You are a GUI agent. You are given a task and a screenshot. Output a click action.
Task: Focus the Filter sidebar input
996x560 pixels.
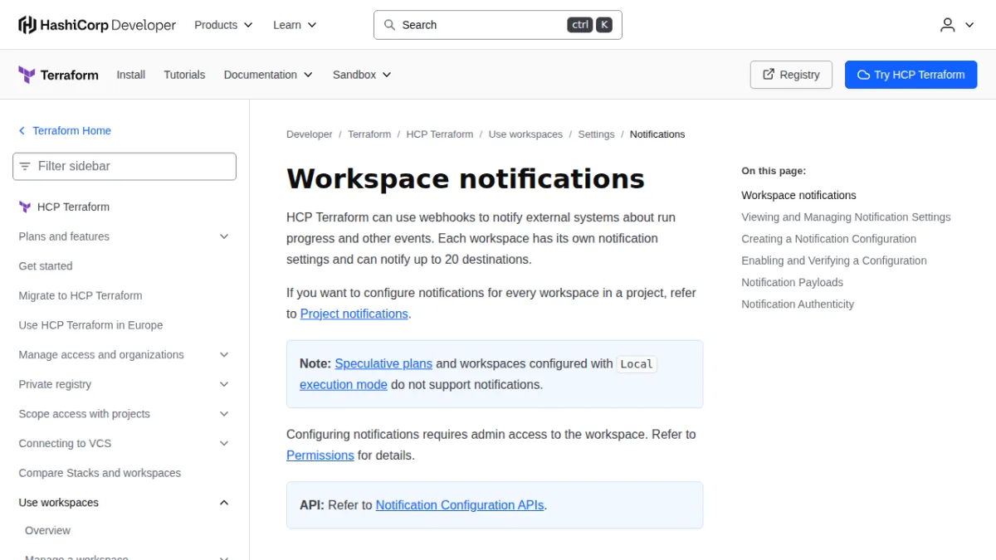click(x=124, y=166)
